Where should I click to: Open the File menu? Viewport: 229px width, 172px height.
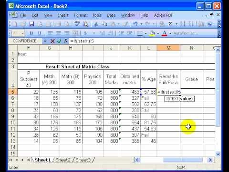23,15
